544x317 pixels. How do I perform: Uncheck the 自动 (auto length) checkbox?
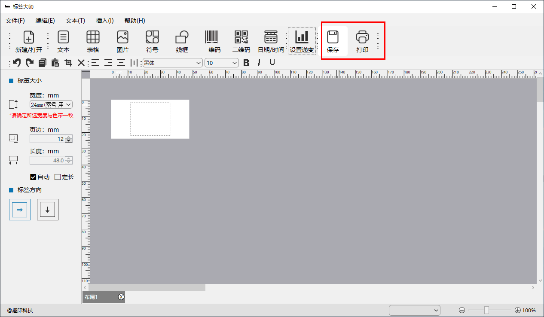tap(33, 177)
